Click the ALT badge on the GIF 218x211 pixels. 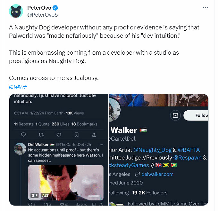point(45,195)
